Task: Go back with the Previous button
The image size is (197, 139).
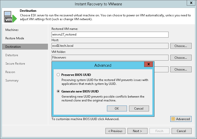Action: point(115,131)
